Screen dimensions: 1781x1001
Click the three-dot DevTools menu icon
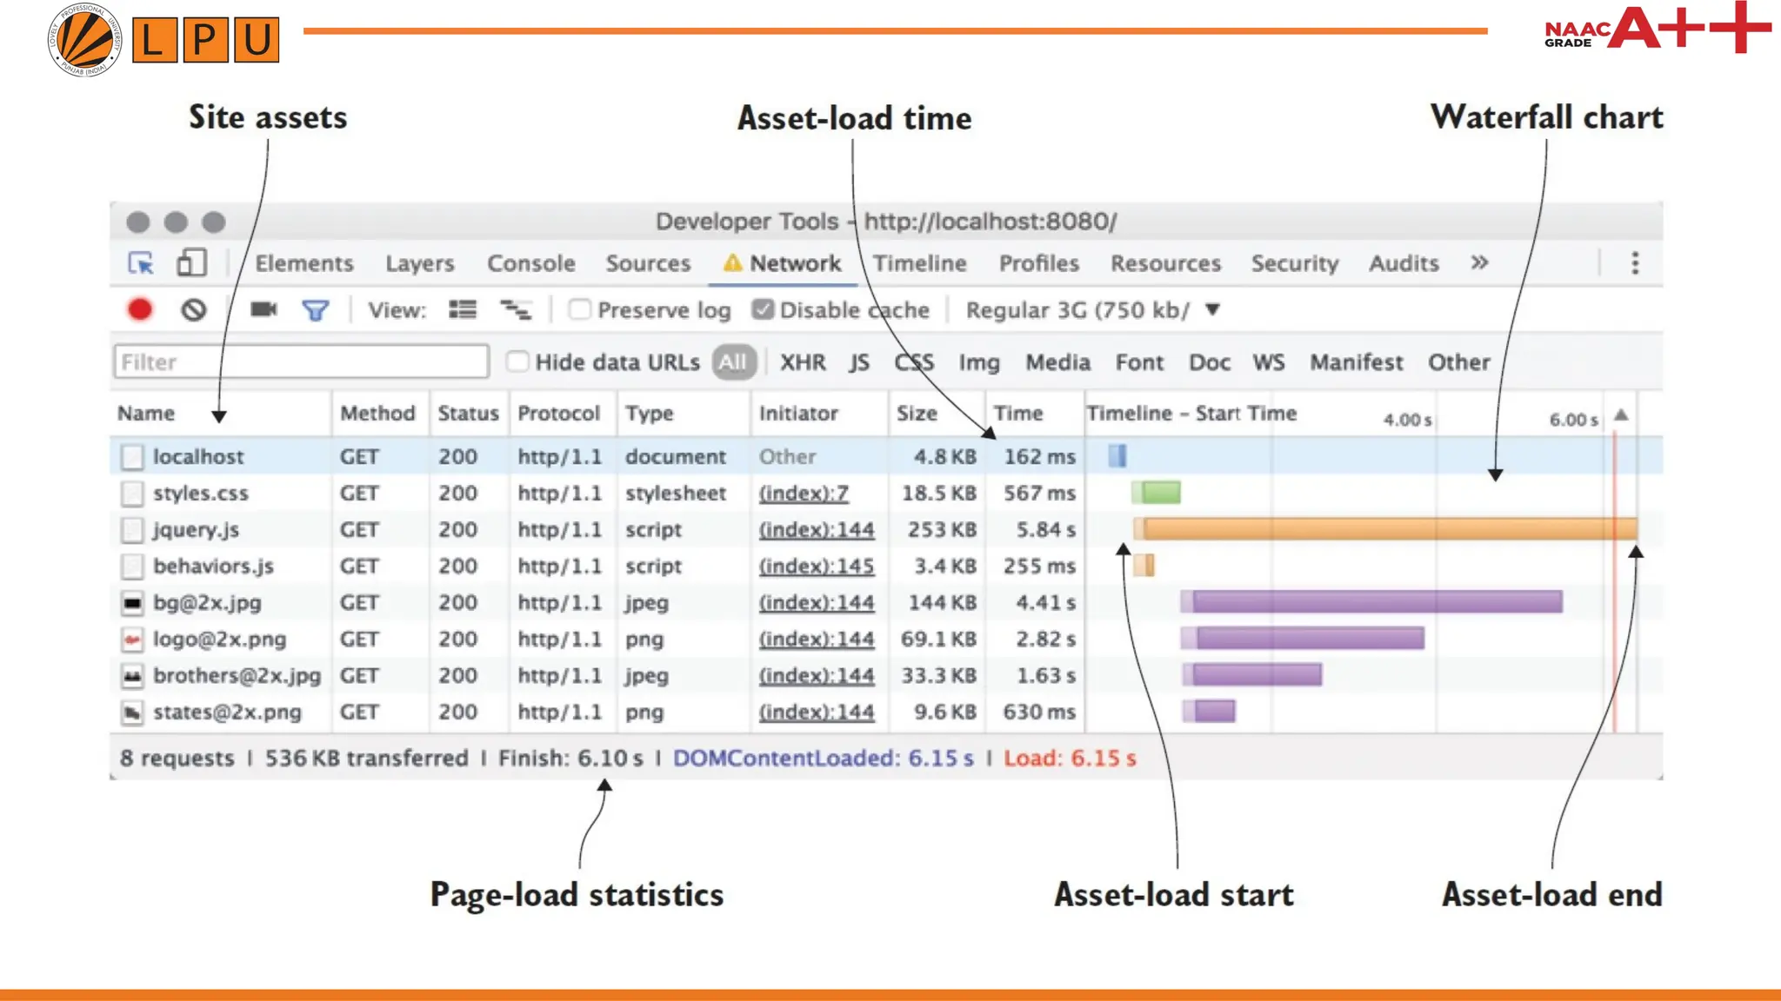1635,263
